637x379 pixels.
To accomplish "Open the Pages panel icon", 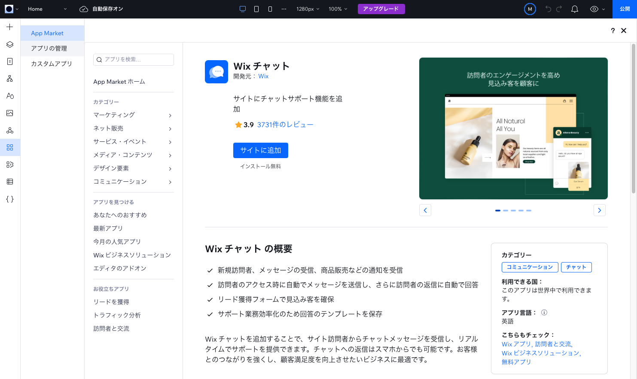I will (x=10, y=61).
